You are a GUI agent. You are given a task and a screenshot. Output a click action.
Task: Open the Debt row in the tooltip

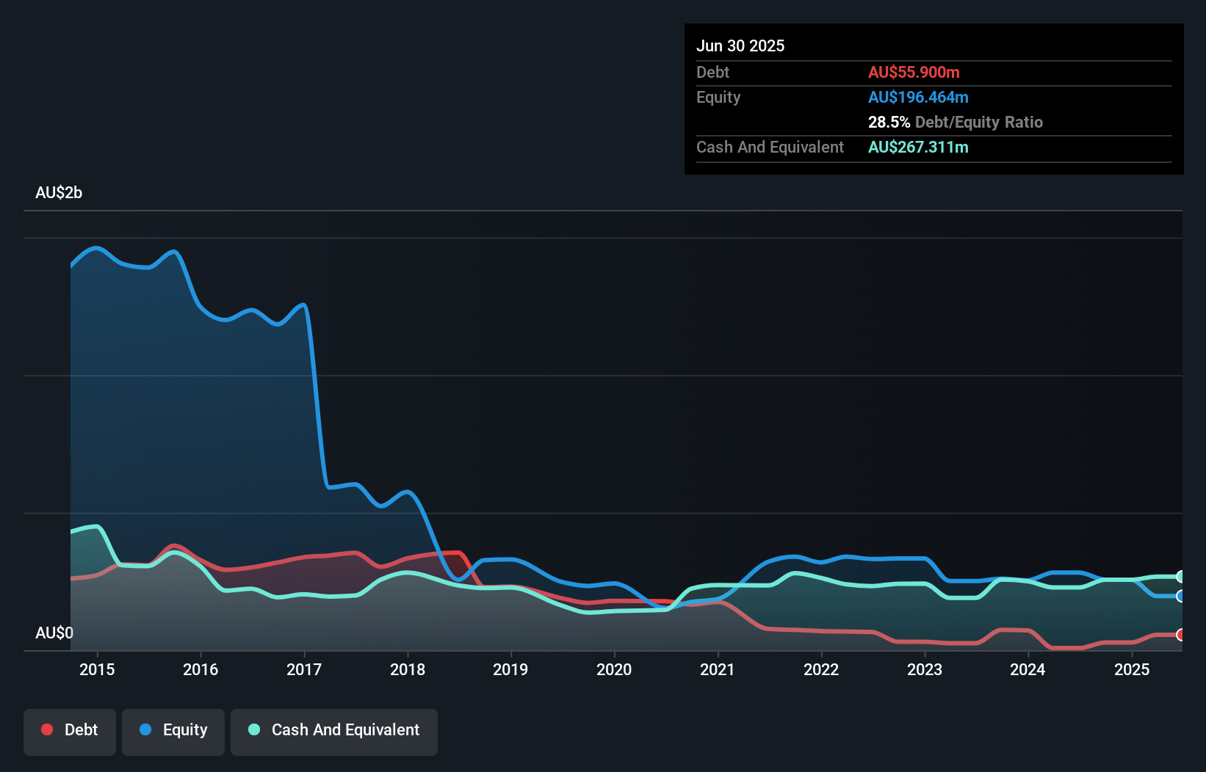pyautogui.click(x=712, y=72)
